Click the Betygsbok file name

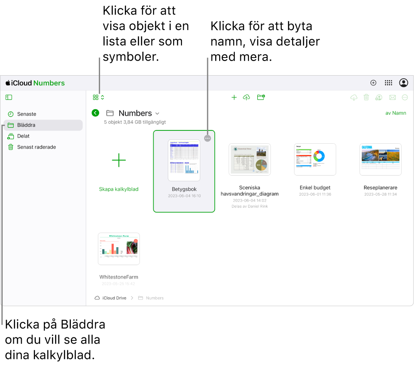click(184, 189)
